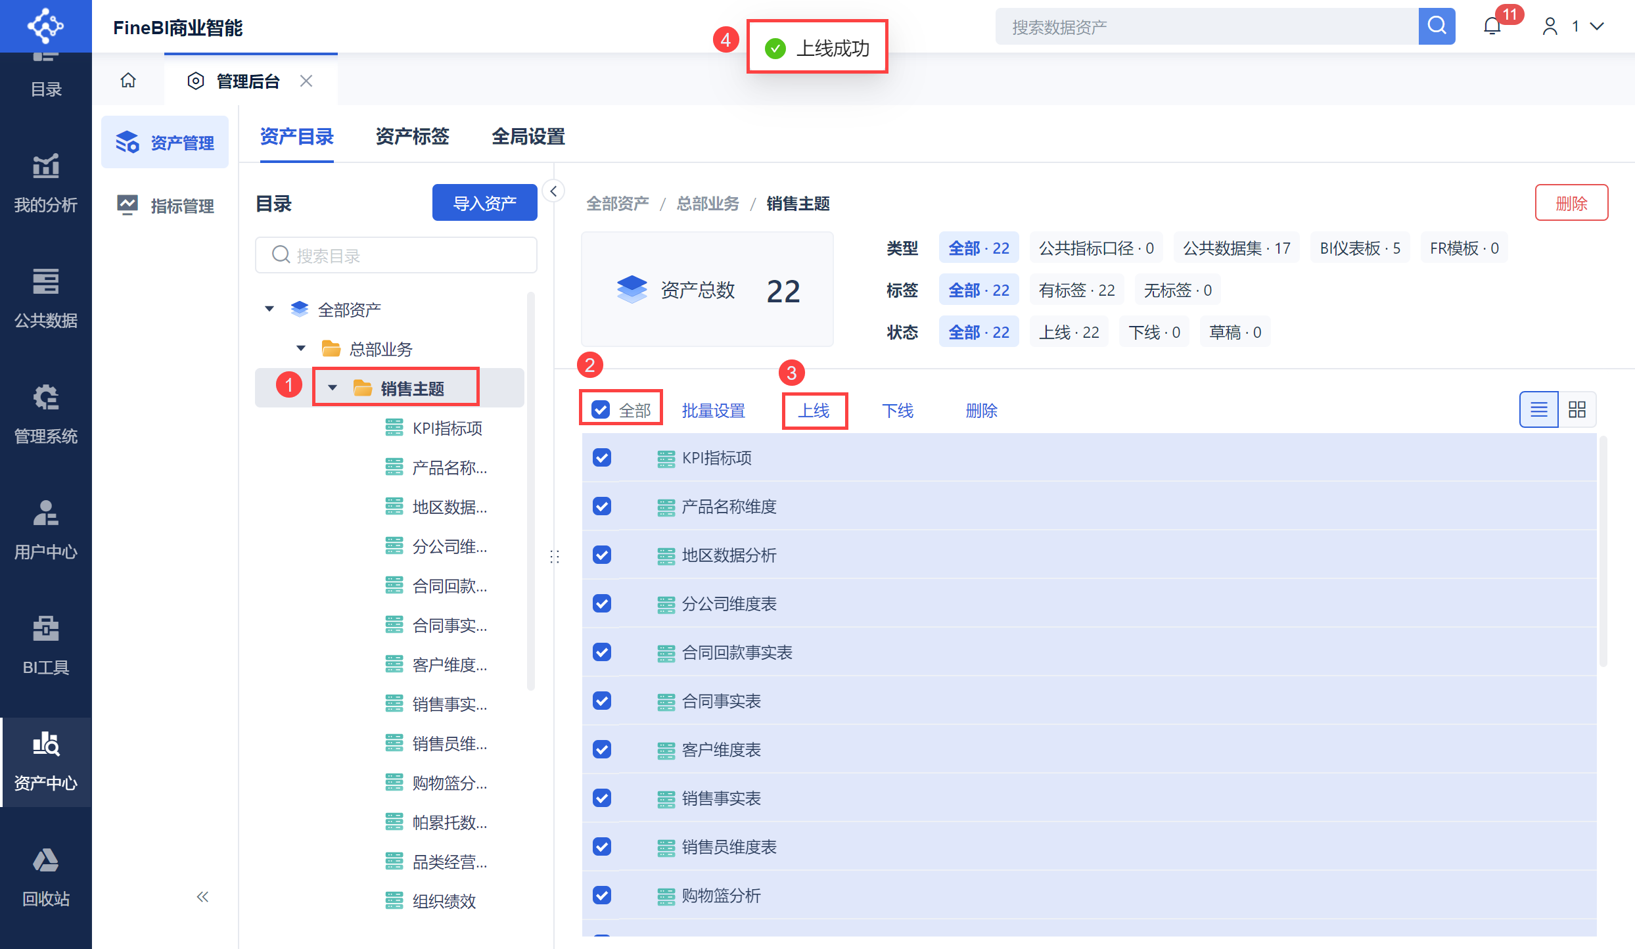Image resolution: width=1635 pixels, height=949 pixels.
Task: Open 管理系统 in the left sidebar
Action: coord(46,414)
